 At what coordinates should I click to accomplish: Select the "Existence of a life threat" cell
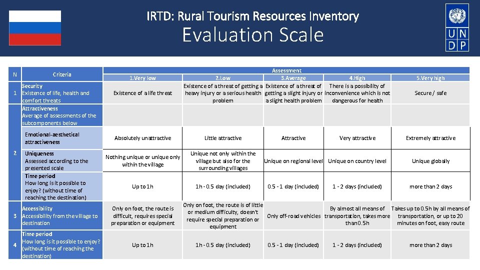pos(142,93)
